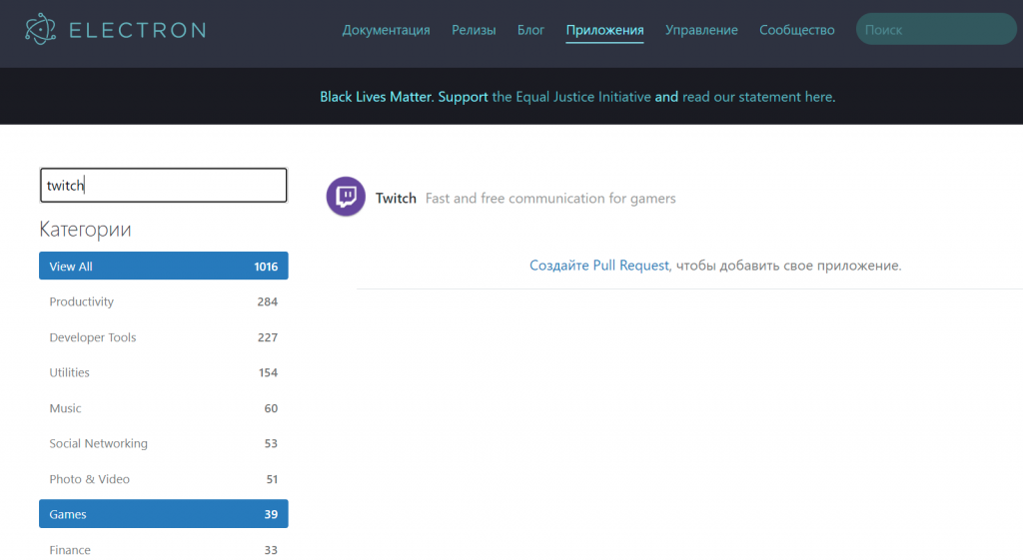Open the Управление navigation item
The image size is (1023, 560).
[x=701, y=30]
